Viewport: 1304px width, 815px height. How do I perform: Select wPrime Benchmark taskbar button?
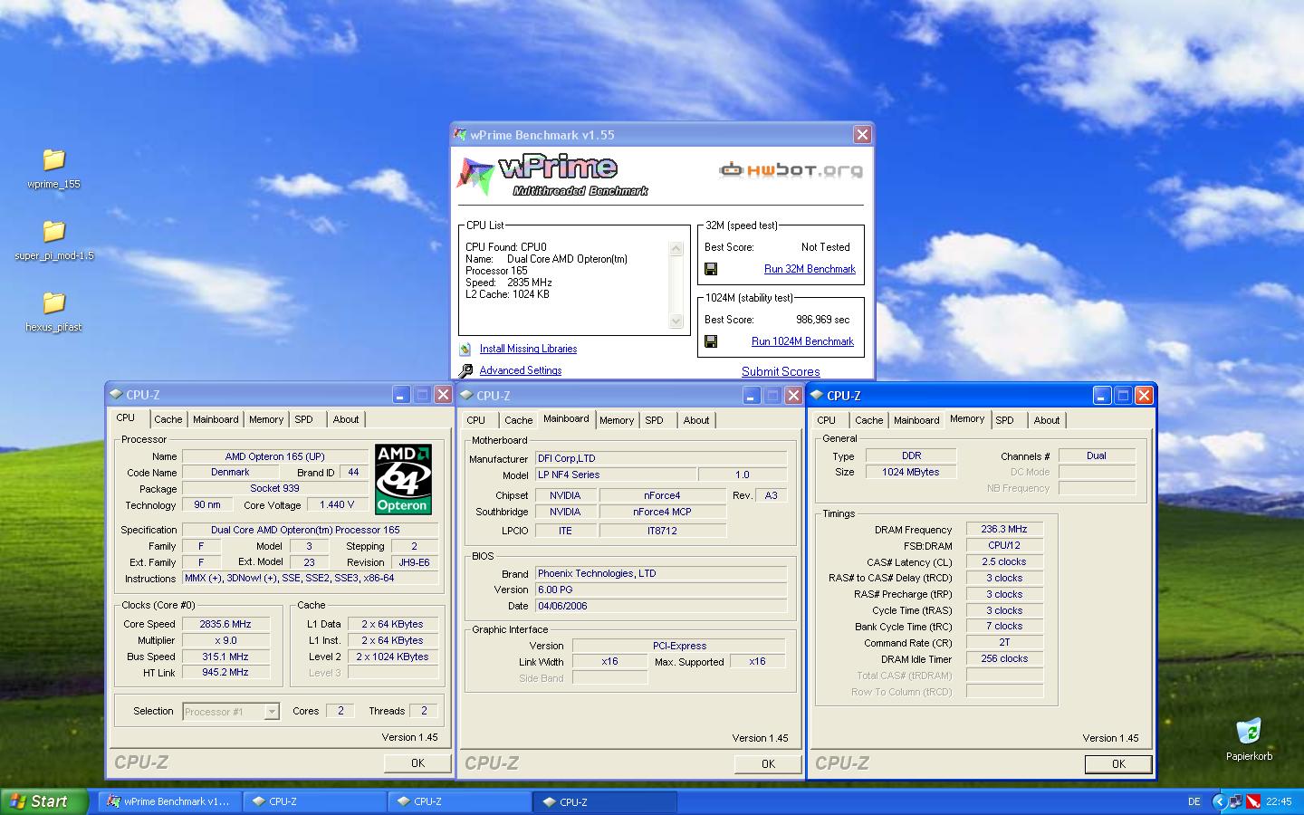click(168, 801)
